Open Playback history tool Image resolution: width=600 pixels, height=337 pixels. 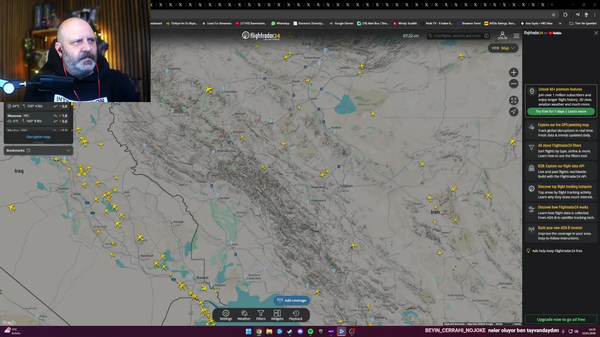tap(296, 315)
